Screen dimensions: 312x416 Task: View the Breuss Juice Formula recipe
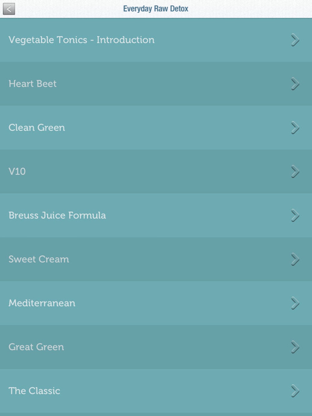point(156,215)
